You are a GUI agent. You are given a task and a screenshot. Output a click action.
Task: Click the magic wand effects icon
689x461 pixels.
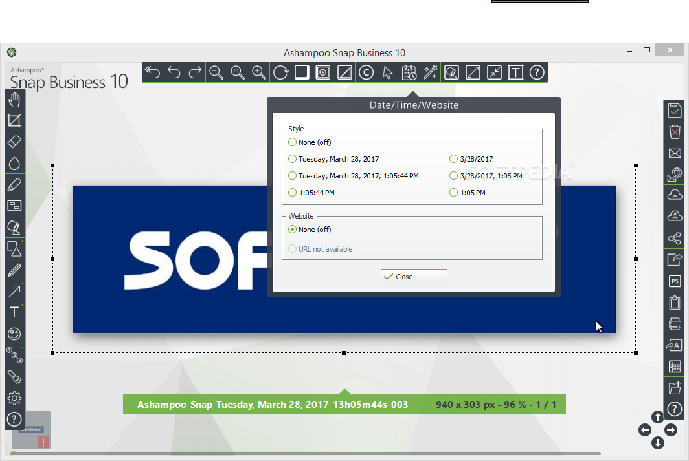[430, 72]
